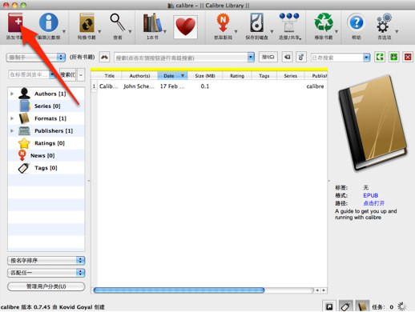
Task: Click the magnifying glass View icon
Action: [x=118, y=23]
